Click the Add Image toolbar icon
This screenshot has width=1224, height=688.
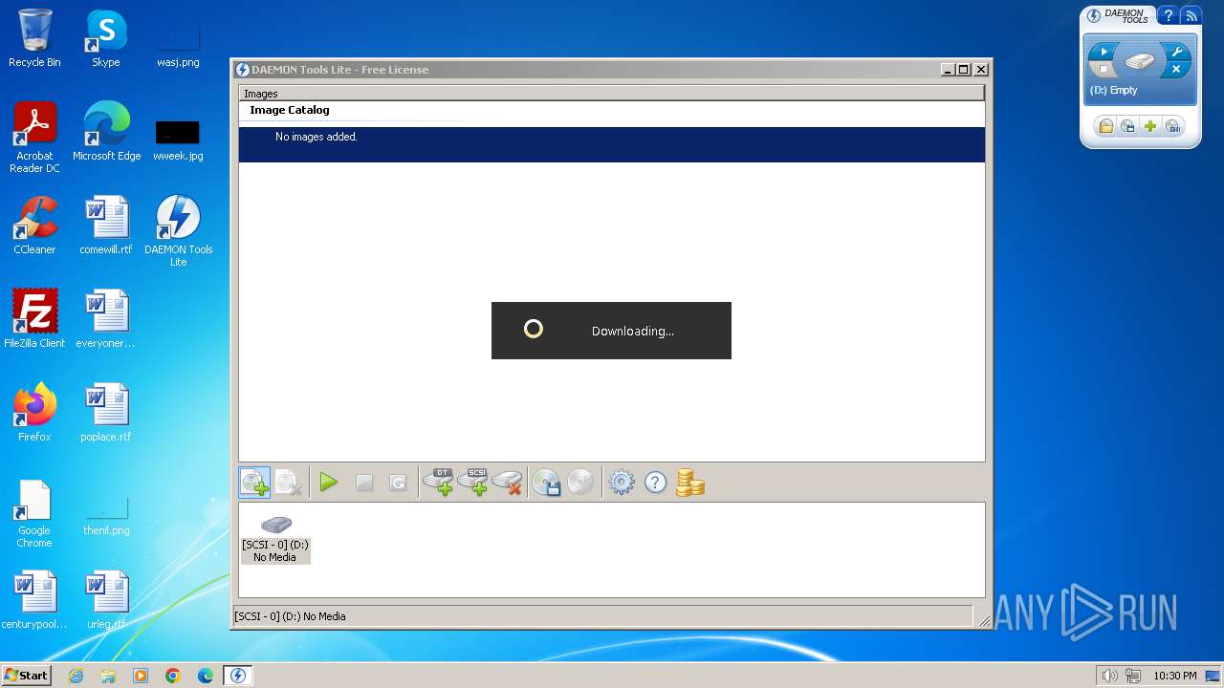254,483
